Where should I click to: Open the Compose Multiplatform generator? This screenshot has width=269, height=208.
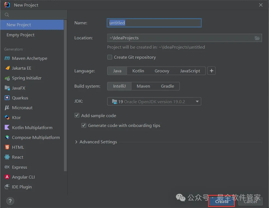click(x=32, y=137)
